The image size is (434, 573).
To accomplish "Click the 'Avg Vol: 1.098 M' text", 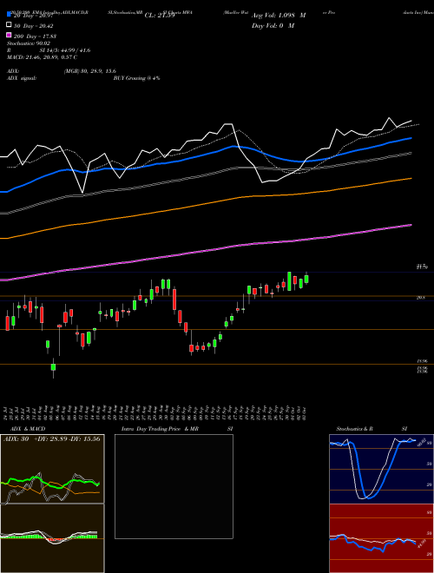I will [x=279, y=16].
